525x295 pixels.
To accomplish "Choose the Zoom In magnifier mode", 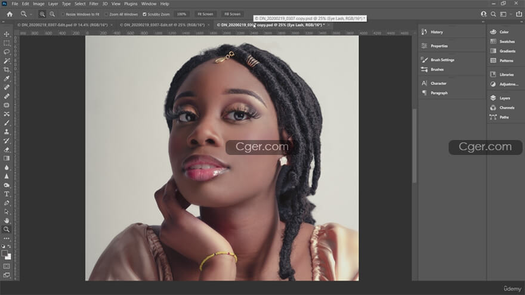I will [42, 14].
